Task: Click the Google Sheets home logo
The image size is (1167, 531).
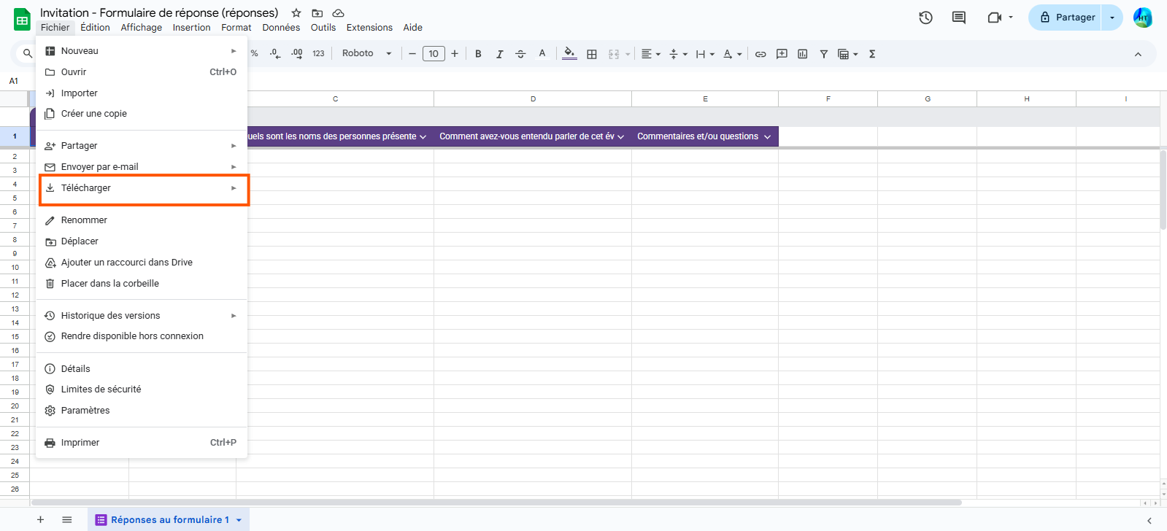Action: coord(22,19)
